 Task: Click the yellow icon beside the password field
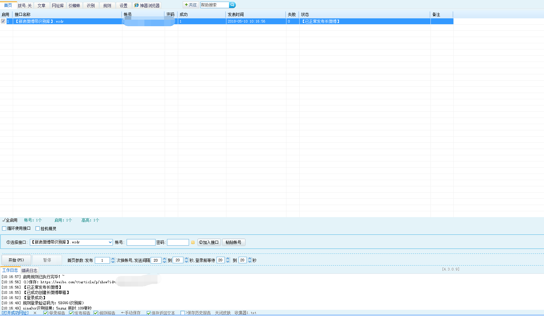193,243
